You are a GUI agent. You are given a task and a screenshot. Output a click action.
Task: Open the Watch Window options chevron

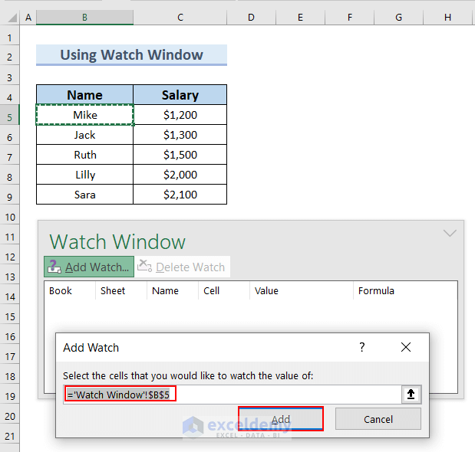(450, 233)
